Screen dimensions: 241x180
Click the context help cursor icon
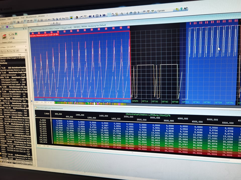(x=186, y=8)
